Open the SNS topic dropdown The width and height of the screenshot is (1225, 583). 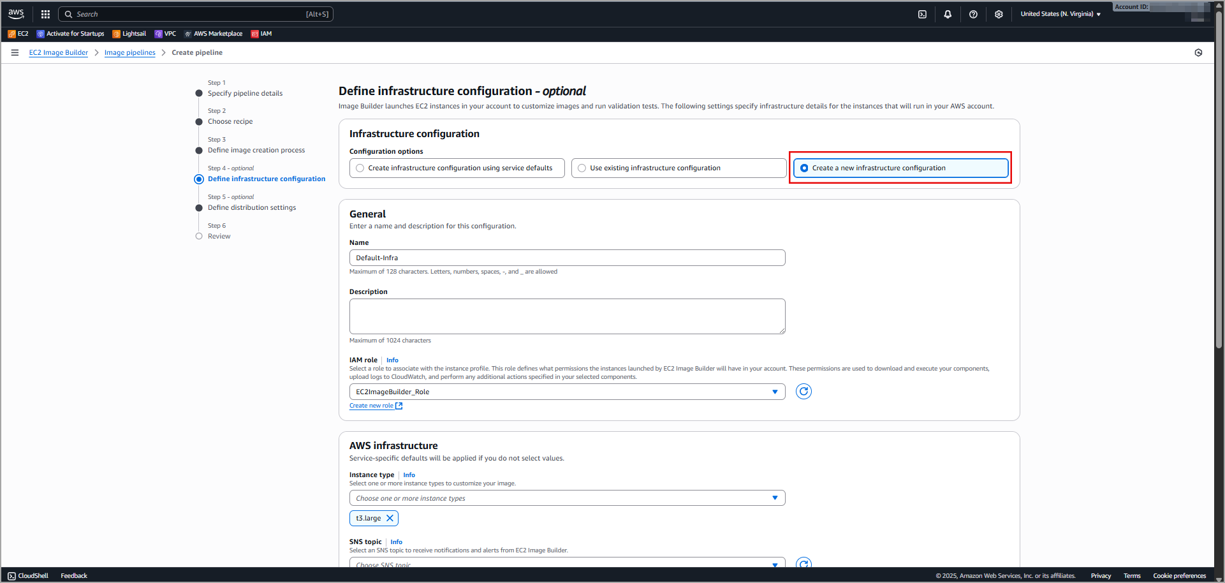567,563
